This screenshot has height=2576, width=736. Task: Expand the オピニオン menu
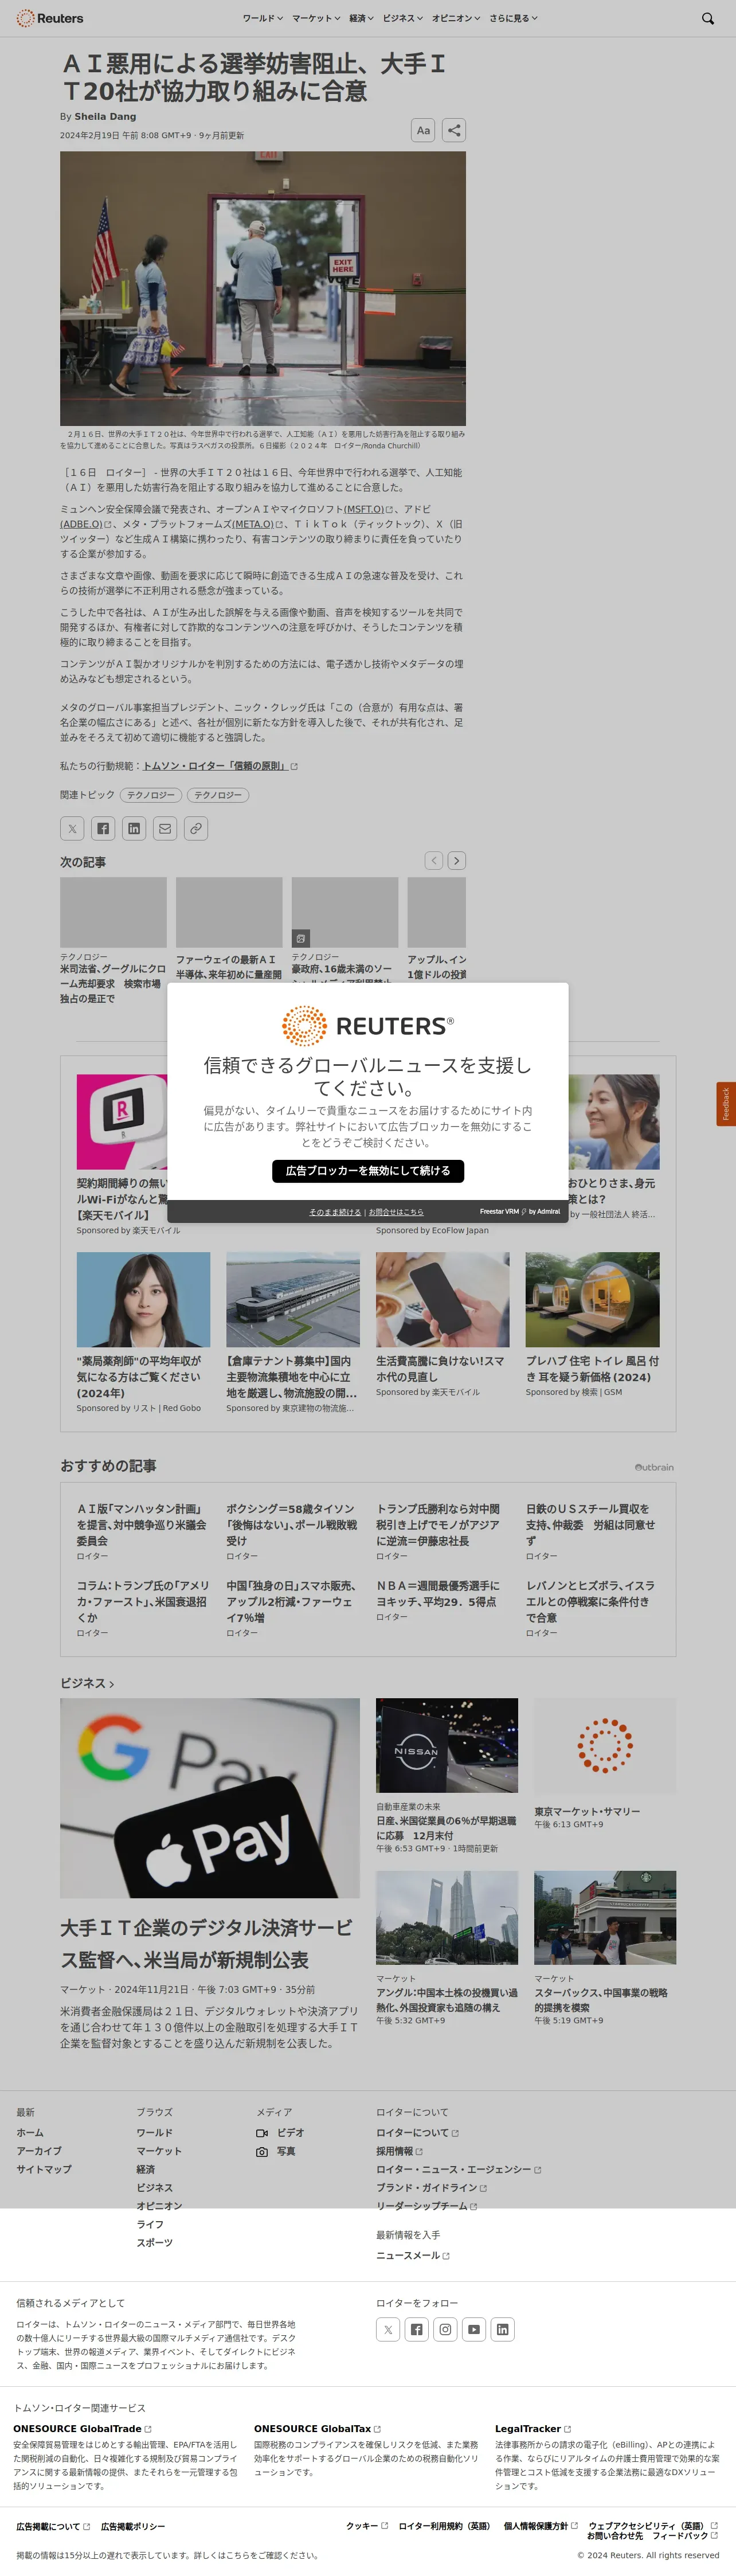click(x=456, y=18)
